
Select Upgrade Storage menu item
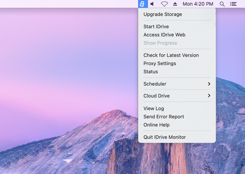177,14
